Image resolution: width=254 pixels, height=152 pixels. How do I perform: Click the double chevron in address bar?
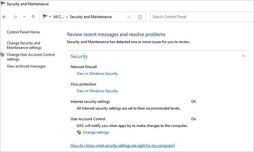50,17
